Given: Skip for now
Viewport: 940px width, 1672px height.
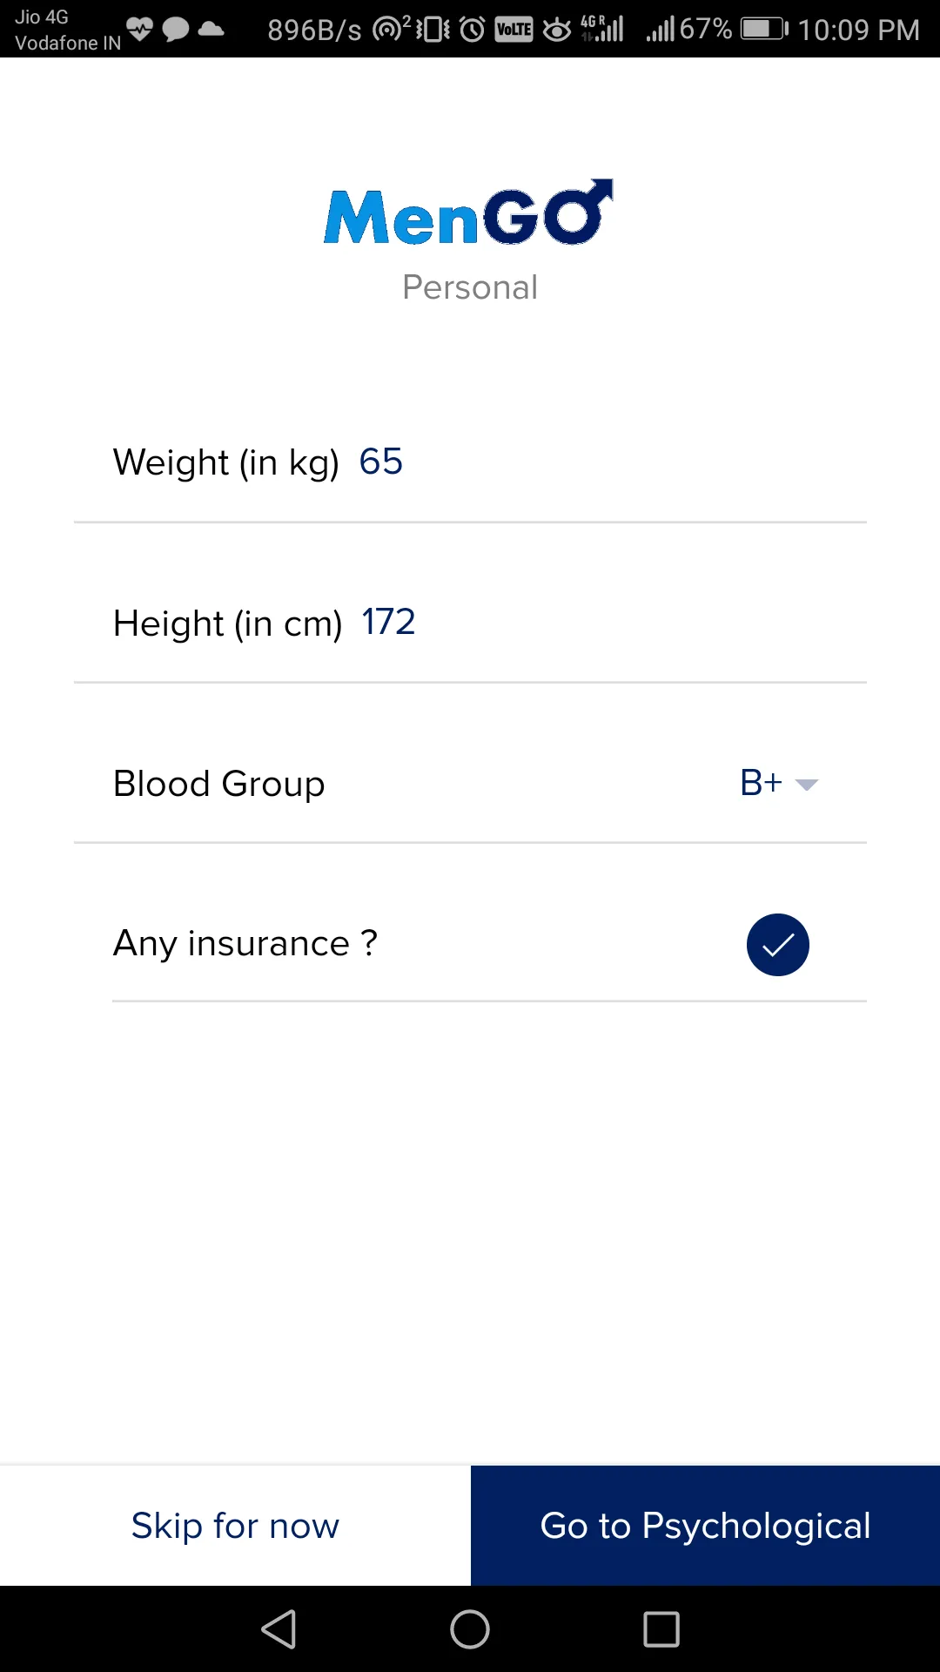Looking at the screenshot, I should tap(235, 1526).
